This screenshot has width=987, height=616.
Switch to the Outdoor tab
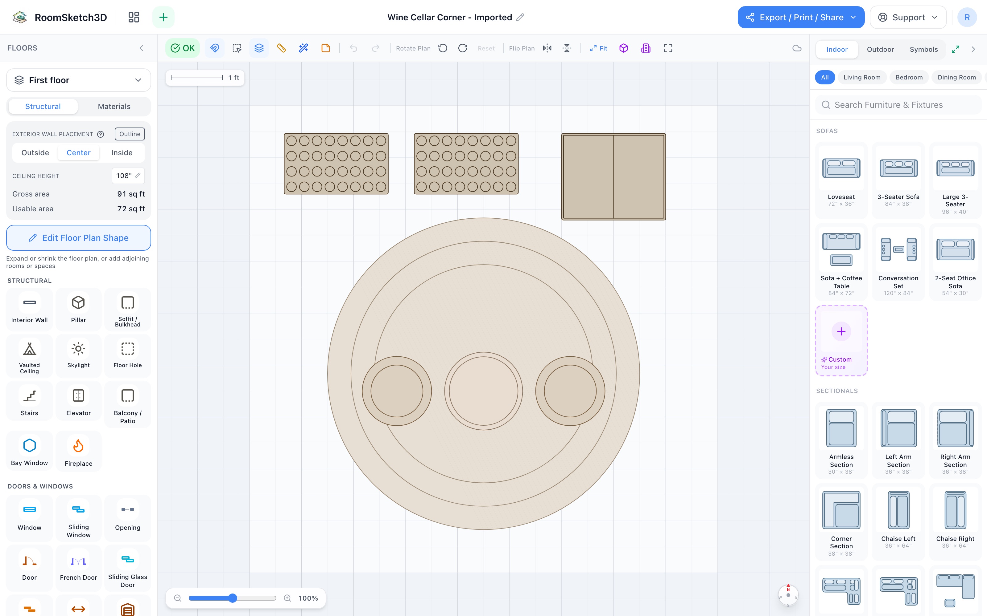pyautogui.click(x=880, y=49)
